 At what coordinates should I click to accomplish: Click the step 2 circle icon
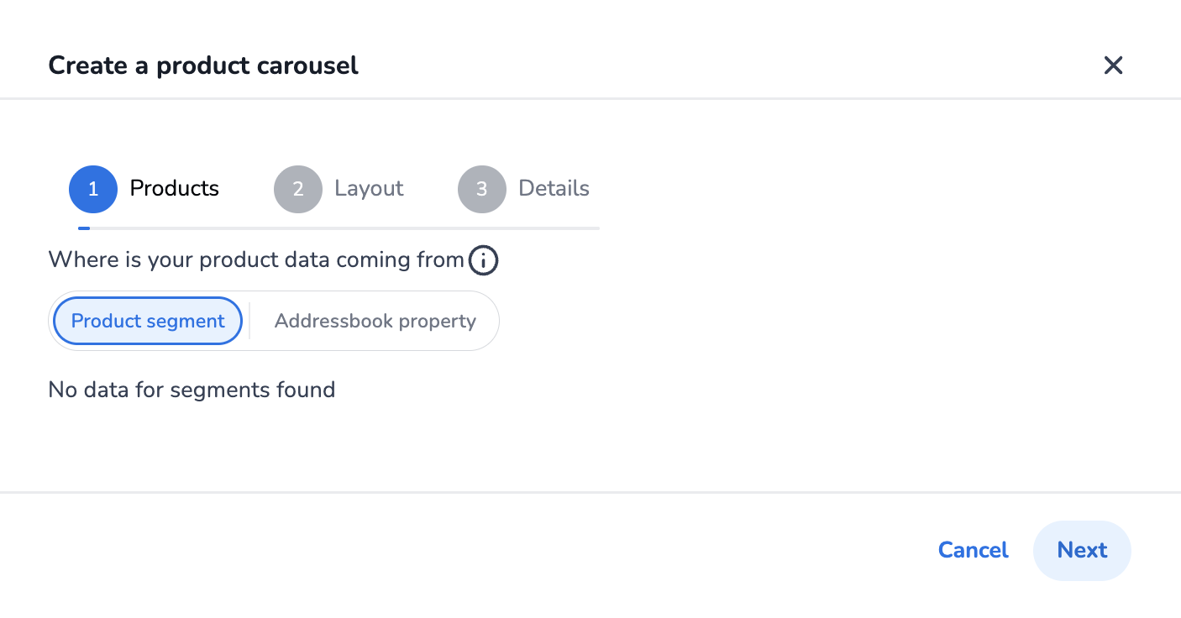[x=298, y=189]
